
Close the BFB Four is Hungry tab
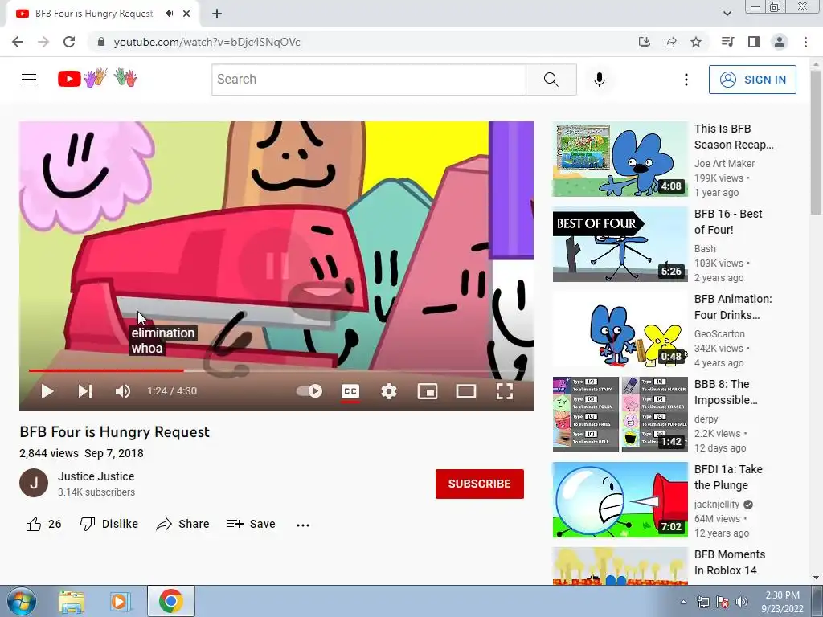click(x=186, y=14)
